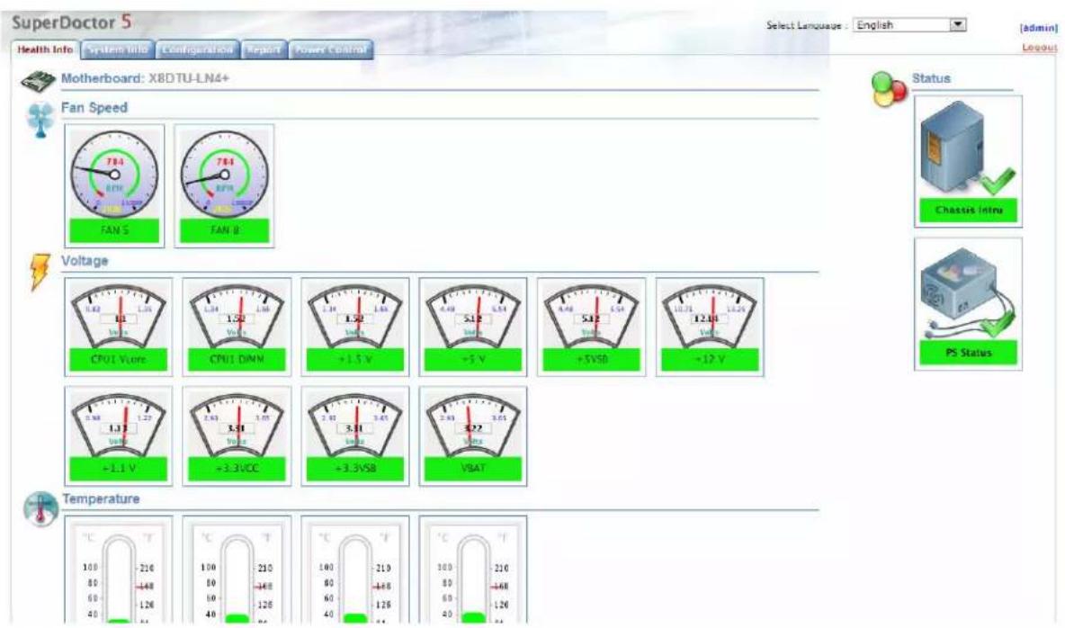Screen dimensions: 1065x628
Task: Click the Logout link
Action: click(1040, 47)
